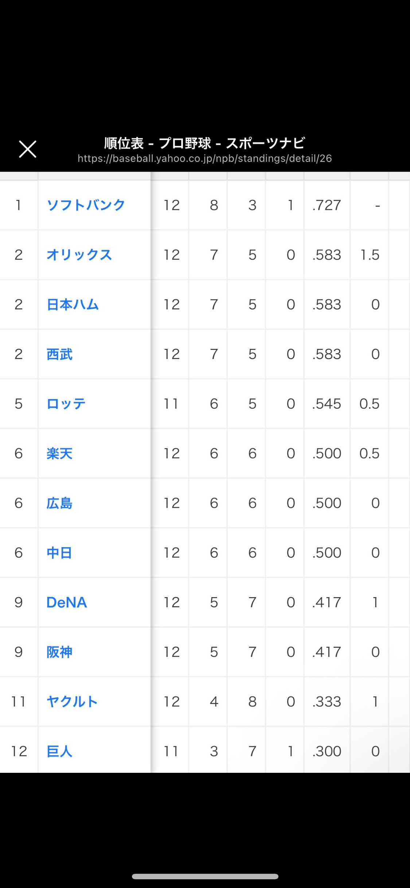Tap the baseball.yahoo.co.jp URL text
Image resolution: width=410 pixels, height=888 pixels.
coord(204,159)
